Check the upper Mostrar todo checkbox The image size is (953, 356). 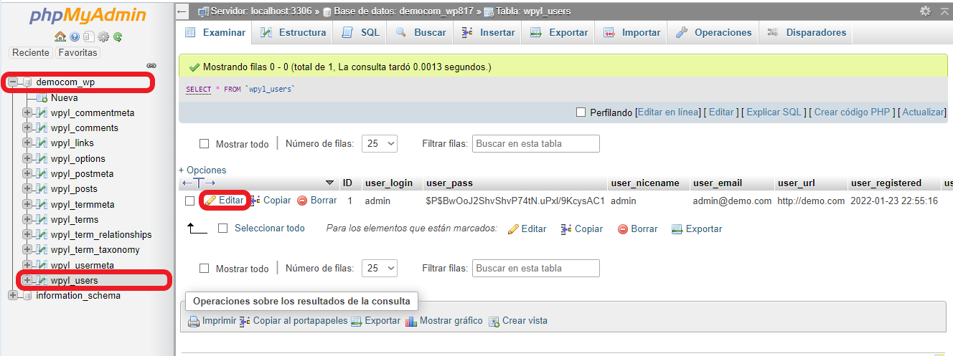205,144
